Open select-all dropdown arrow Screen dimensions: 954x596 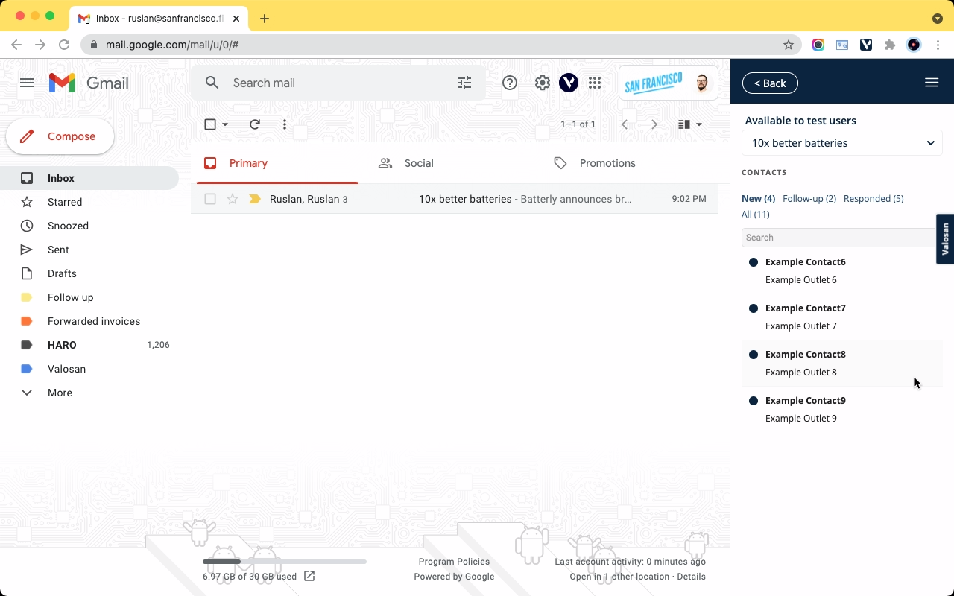point(225,124)
